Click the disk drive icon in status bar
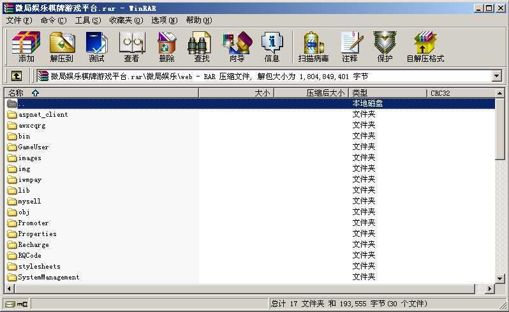 pos(10,304)
